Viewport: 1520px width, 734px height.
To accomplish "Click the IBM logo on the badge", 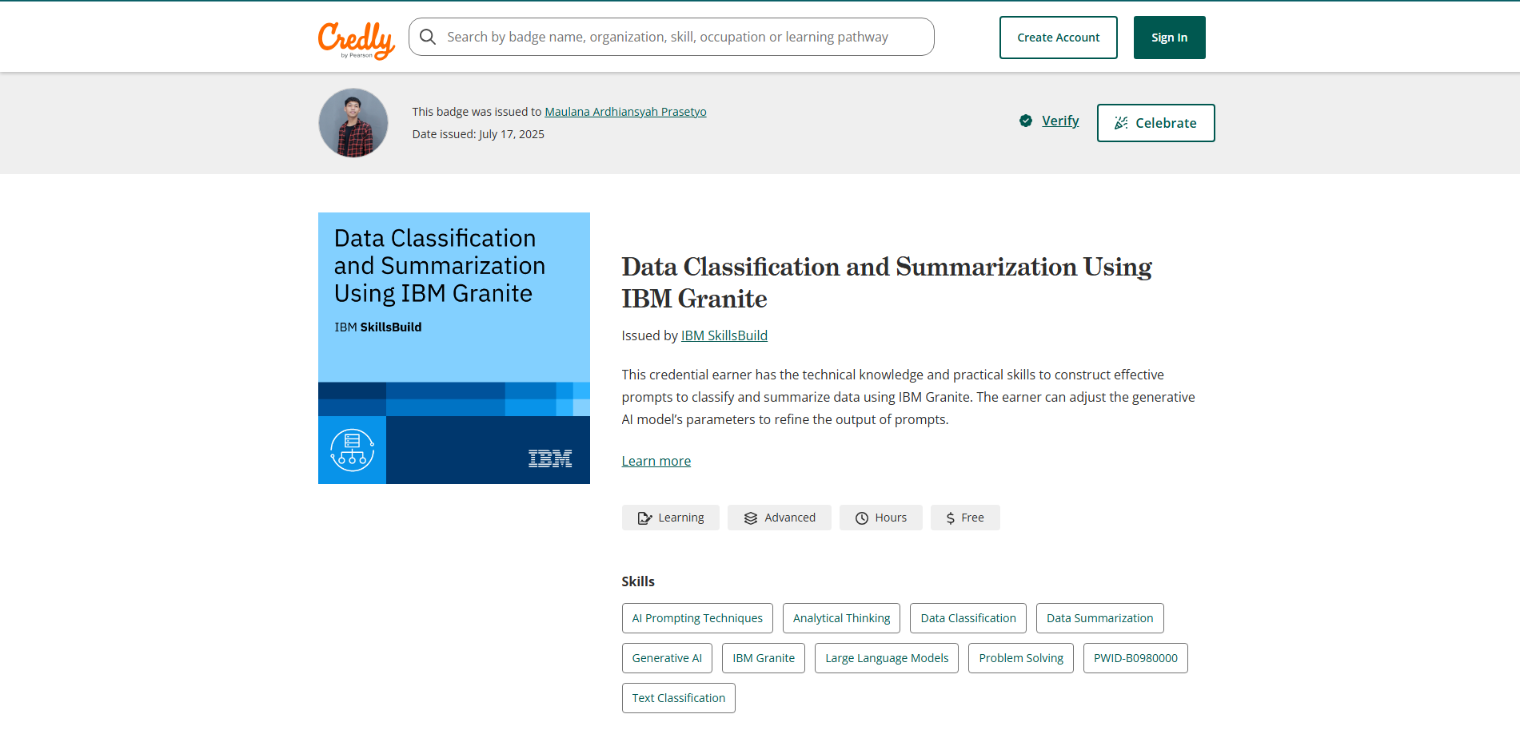I will (550, 458).
